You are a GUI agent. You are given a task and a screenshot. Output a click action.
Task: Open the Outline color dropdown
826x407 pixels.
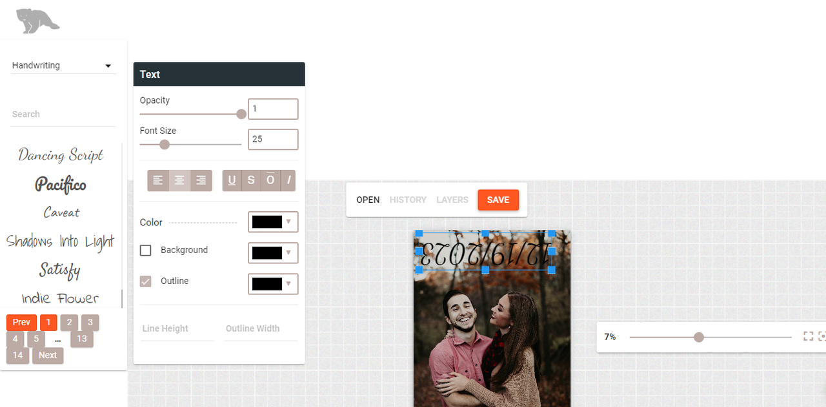273,284
